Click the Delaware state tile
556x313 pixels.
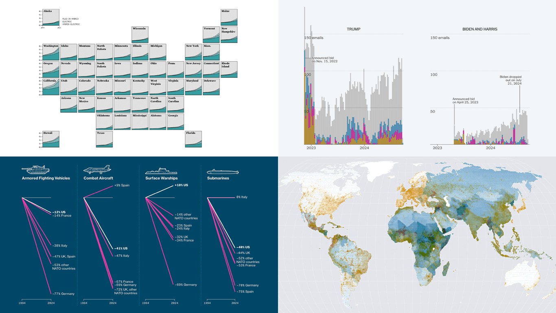click(211, 87)
